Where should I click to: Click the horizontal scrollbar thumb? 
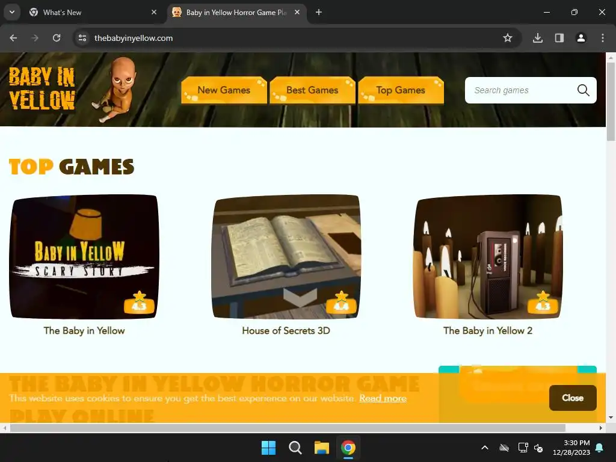(288, 428)
